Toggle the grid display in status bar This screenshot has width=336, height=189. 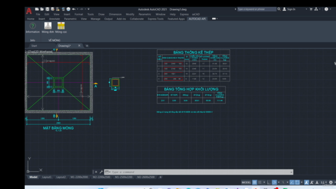tap(254, 182)
